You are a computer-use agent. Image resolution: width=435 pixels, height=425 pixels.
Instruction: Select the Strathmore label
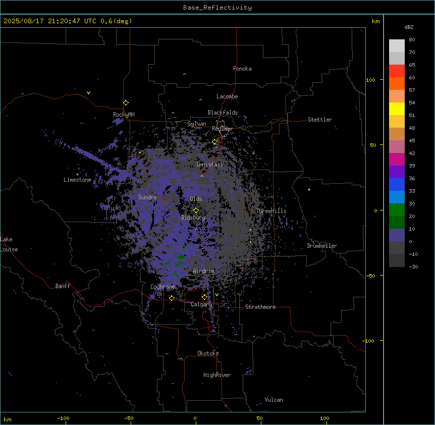pos(260,307)
